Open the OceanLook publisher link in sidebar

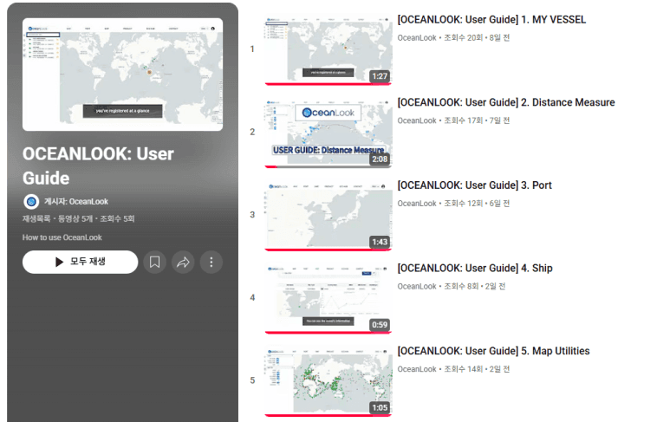[76, 201]
